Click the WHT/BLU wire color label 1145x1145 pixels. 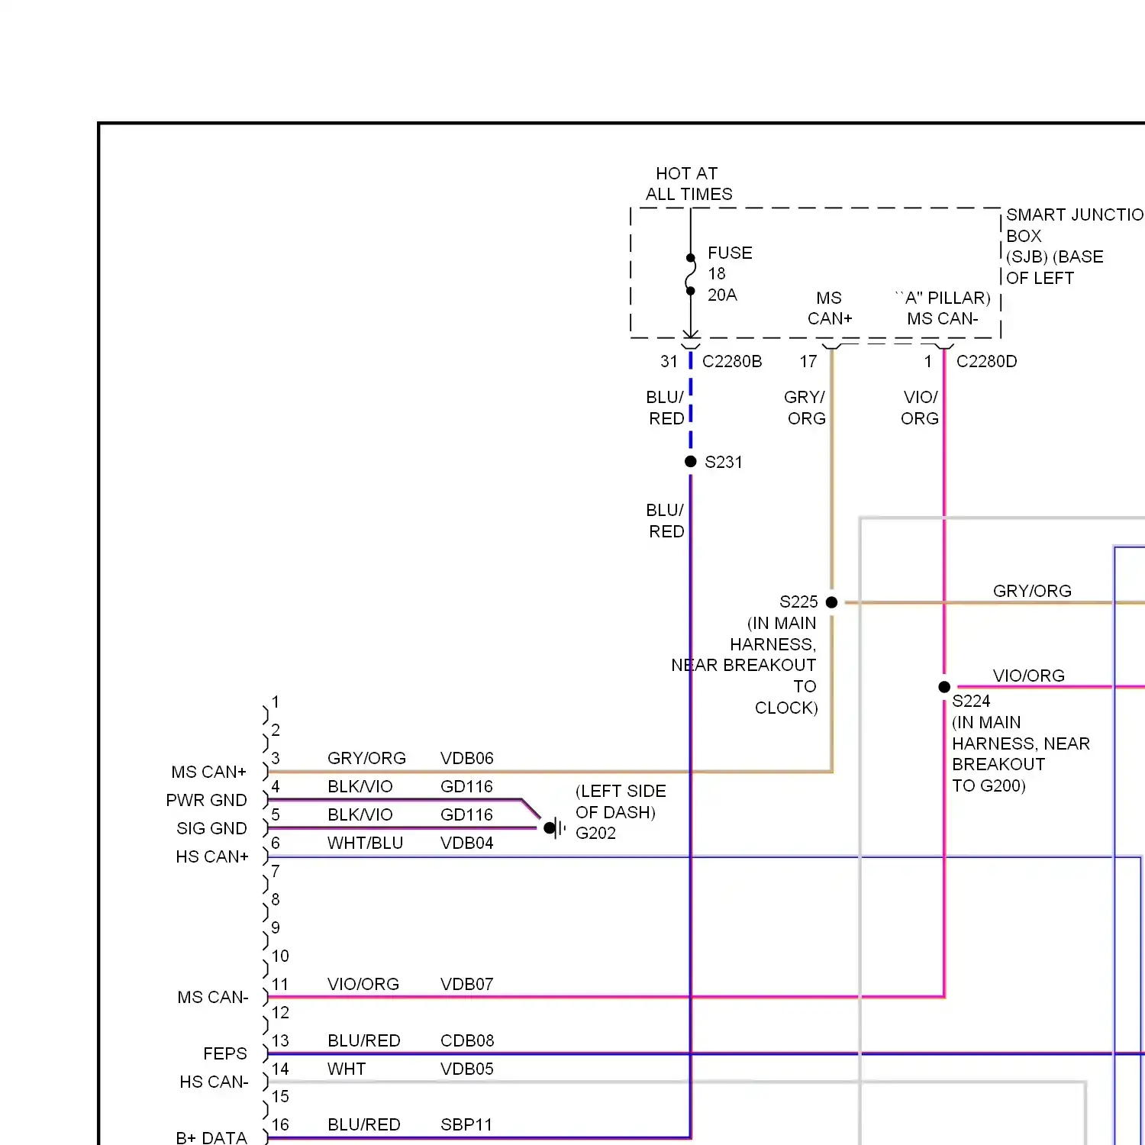click(365, 843)
